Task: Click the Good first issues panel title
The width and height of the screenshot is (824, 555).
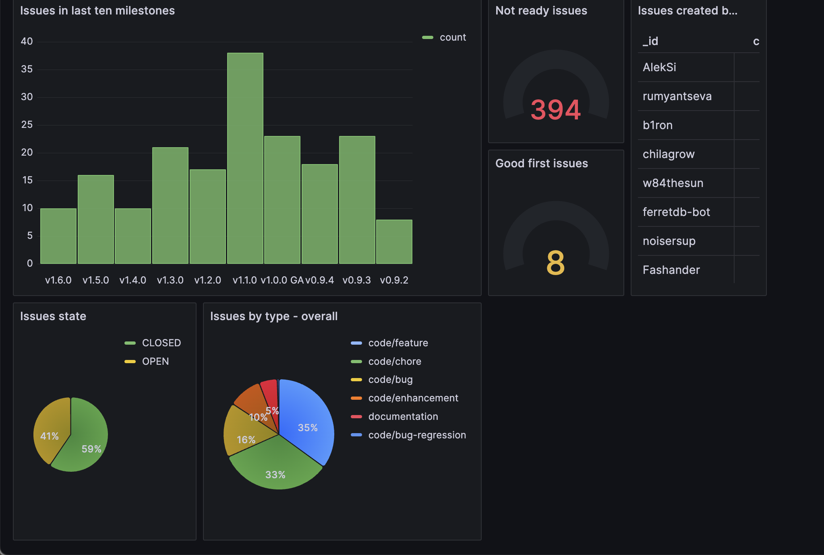Action: pyautogui.click(x=542, y=163)
